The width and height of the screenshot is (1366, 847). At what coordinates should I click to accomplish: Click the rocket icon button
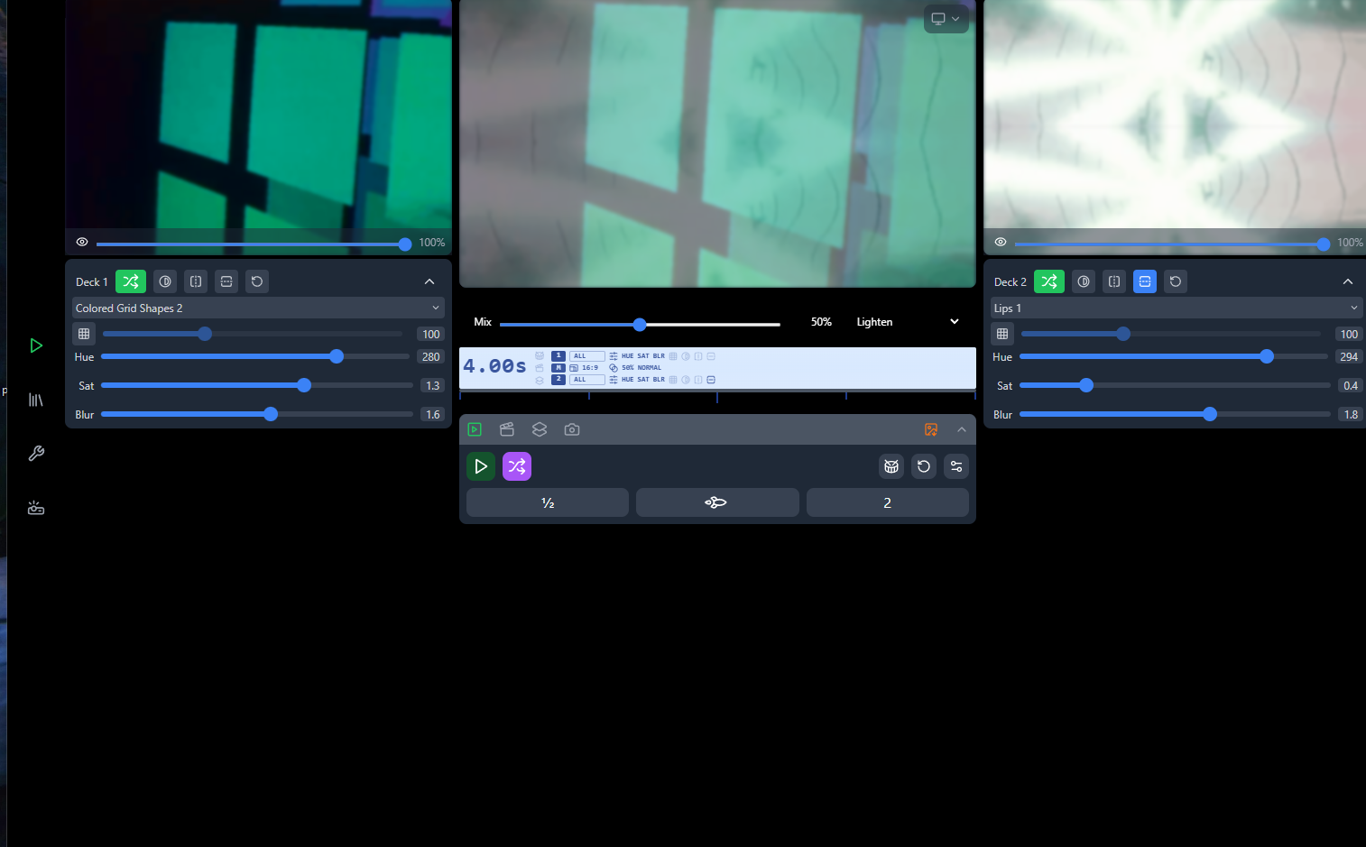tap(716, 502)
